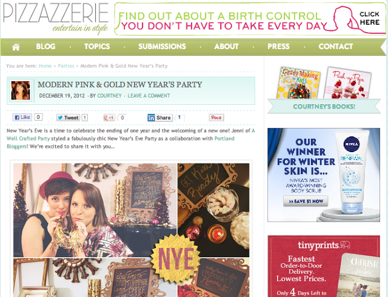Click the author avatar photo
This screenshot has height=297, width=388.
(x=21, y=90)
